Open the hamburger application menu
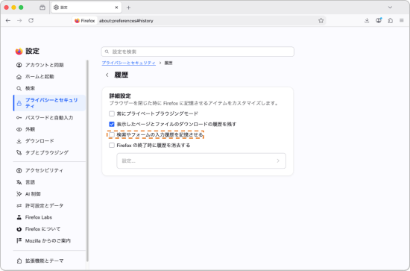Screen dimensions: 410x271 402,20
